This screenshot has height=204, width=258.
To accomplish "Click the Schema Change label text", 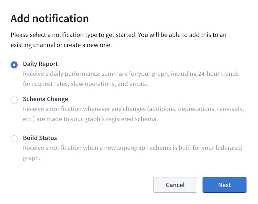I will [45, 99].
